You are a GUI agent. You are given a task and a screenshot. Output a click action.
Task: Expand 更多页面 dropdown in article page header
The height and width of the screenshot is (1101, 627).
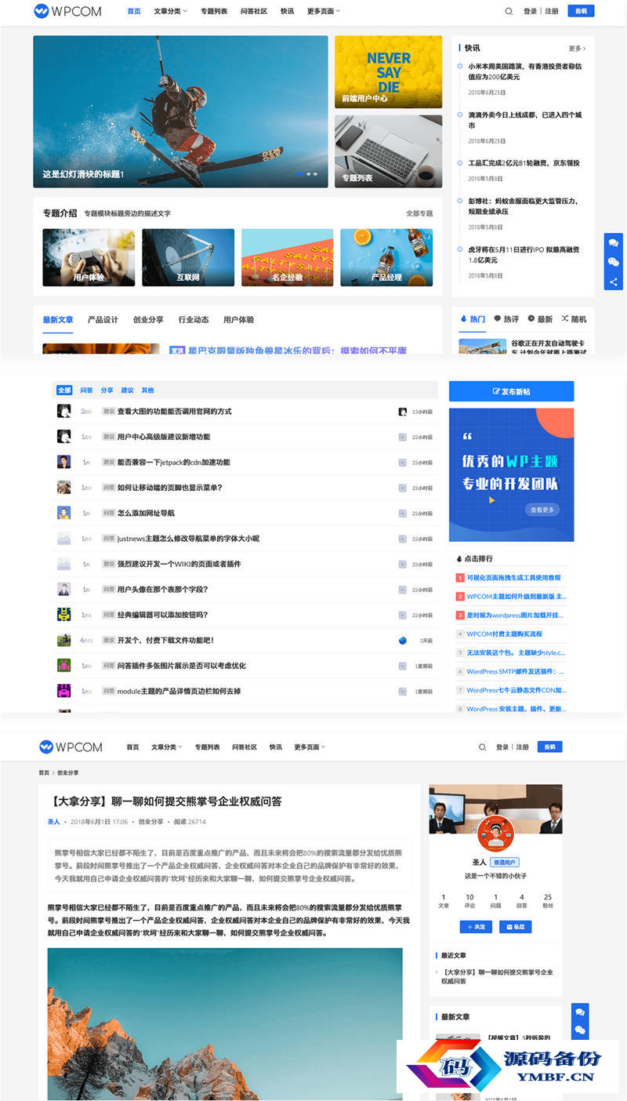point(310,747)
